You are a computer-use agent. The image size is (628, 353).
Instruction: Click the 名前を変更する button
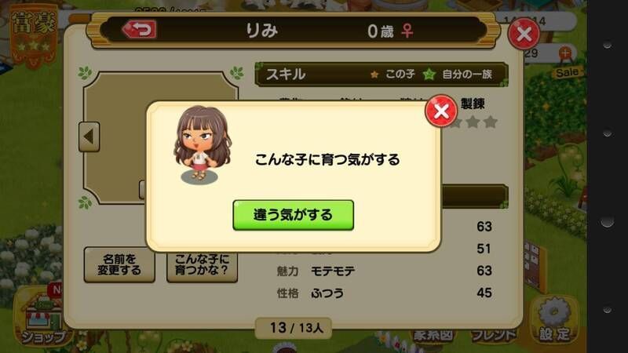pyautogui.click(x=119, y=264)
